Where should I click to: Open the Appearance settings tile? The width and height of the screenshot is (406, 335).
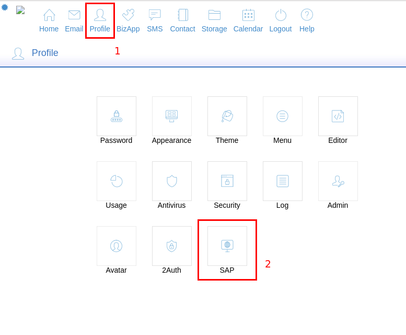tap(172, 116)
